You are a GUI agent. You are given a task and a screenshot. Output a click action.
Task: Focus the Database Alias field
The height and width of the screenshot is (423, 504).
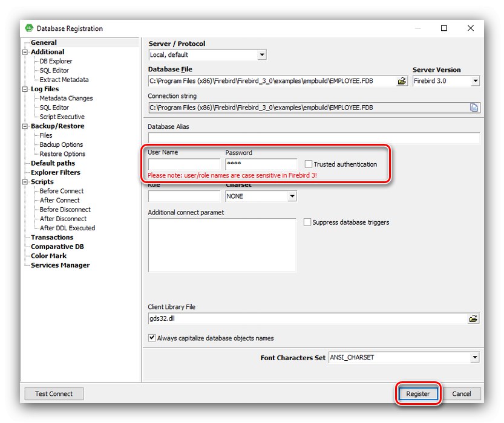313,138
